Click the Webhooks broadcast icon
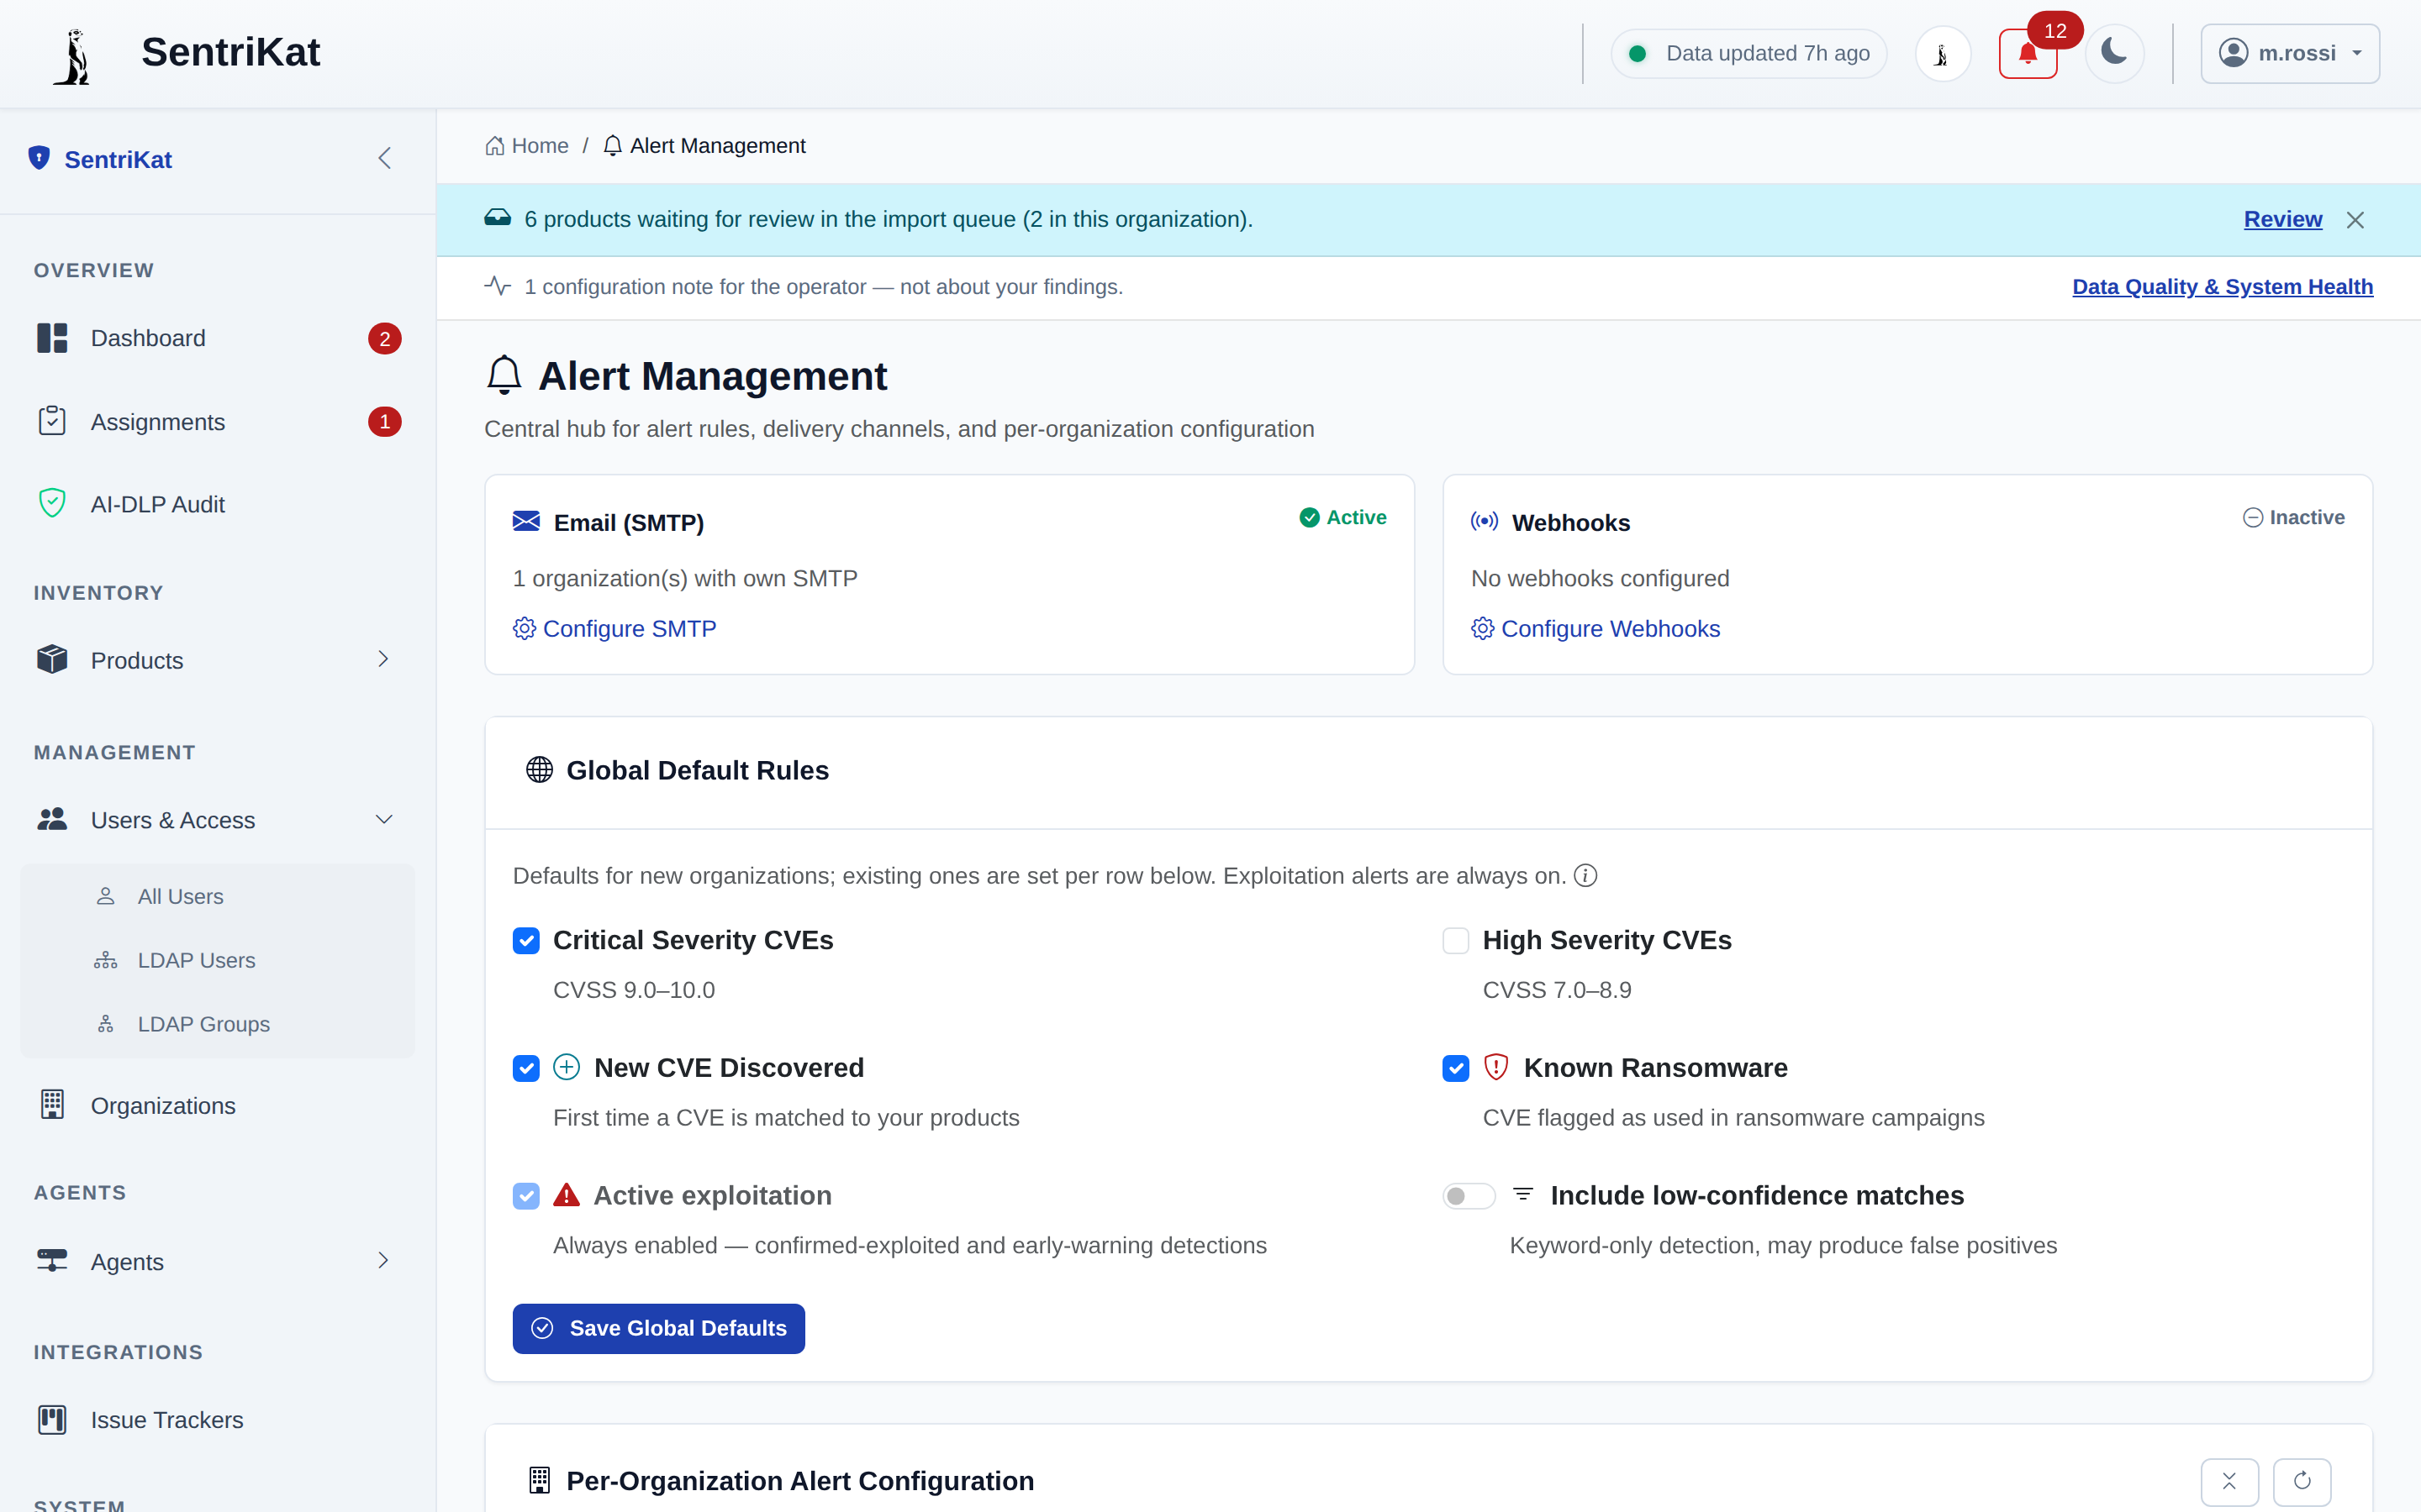Viewport: 2421px width, 1512px height. [1485, 521]
